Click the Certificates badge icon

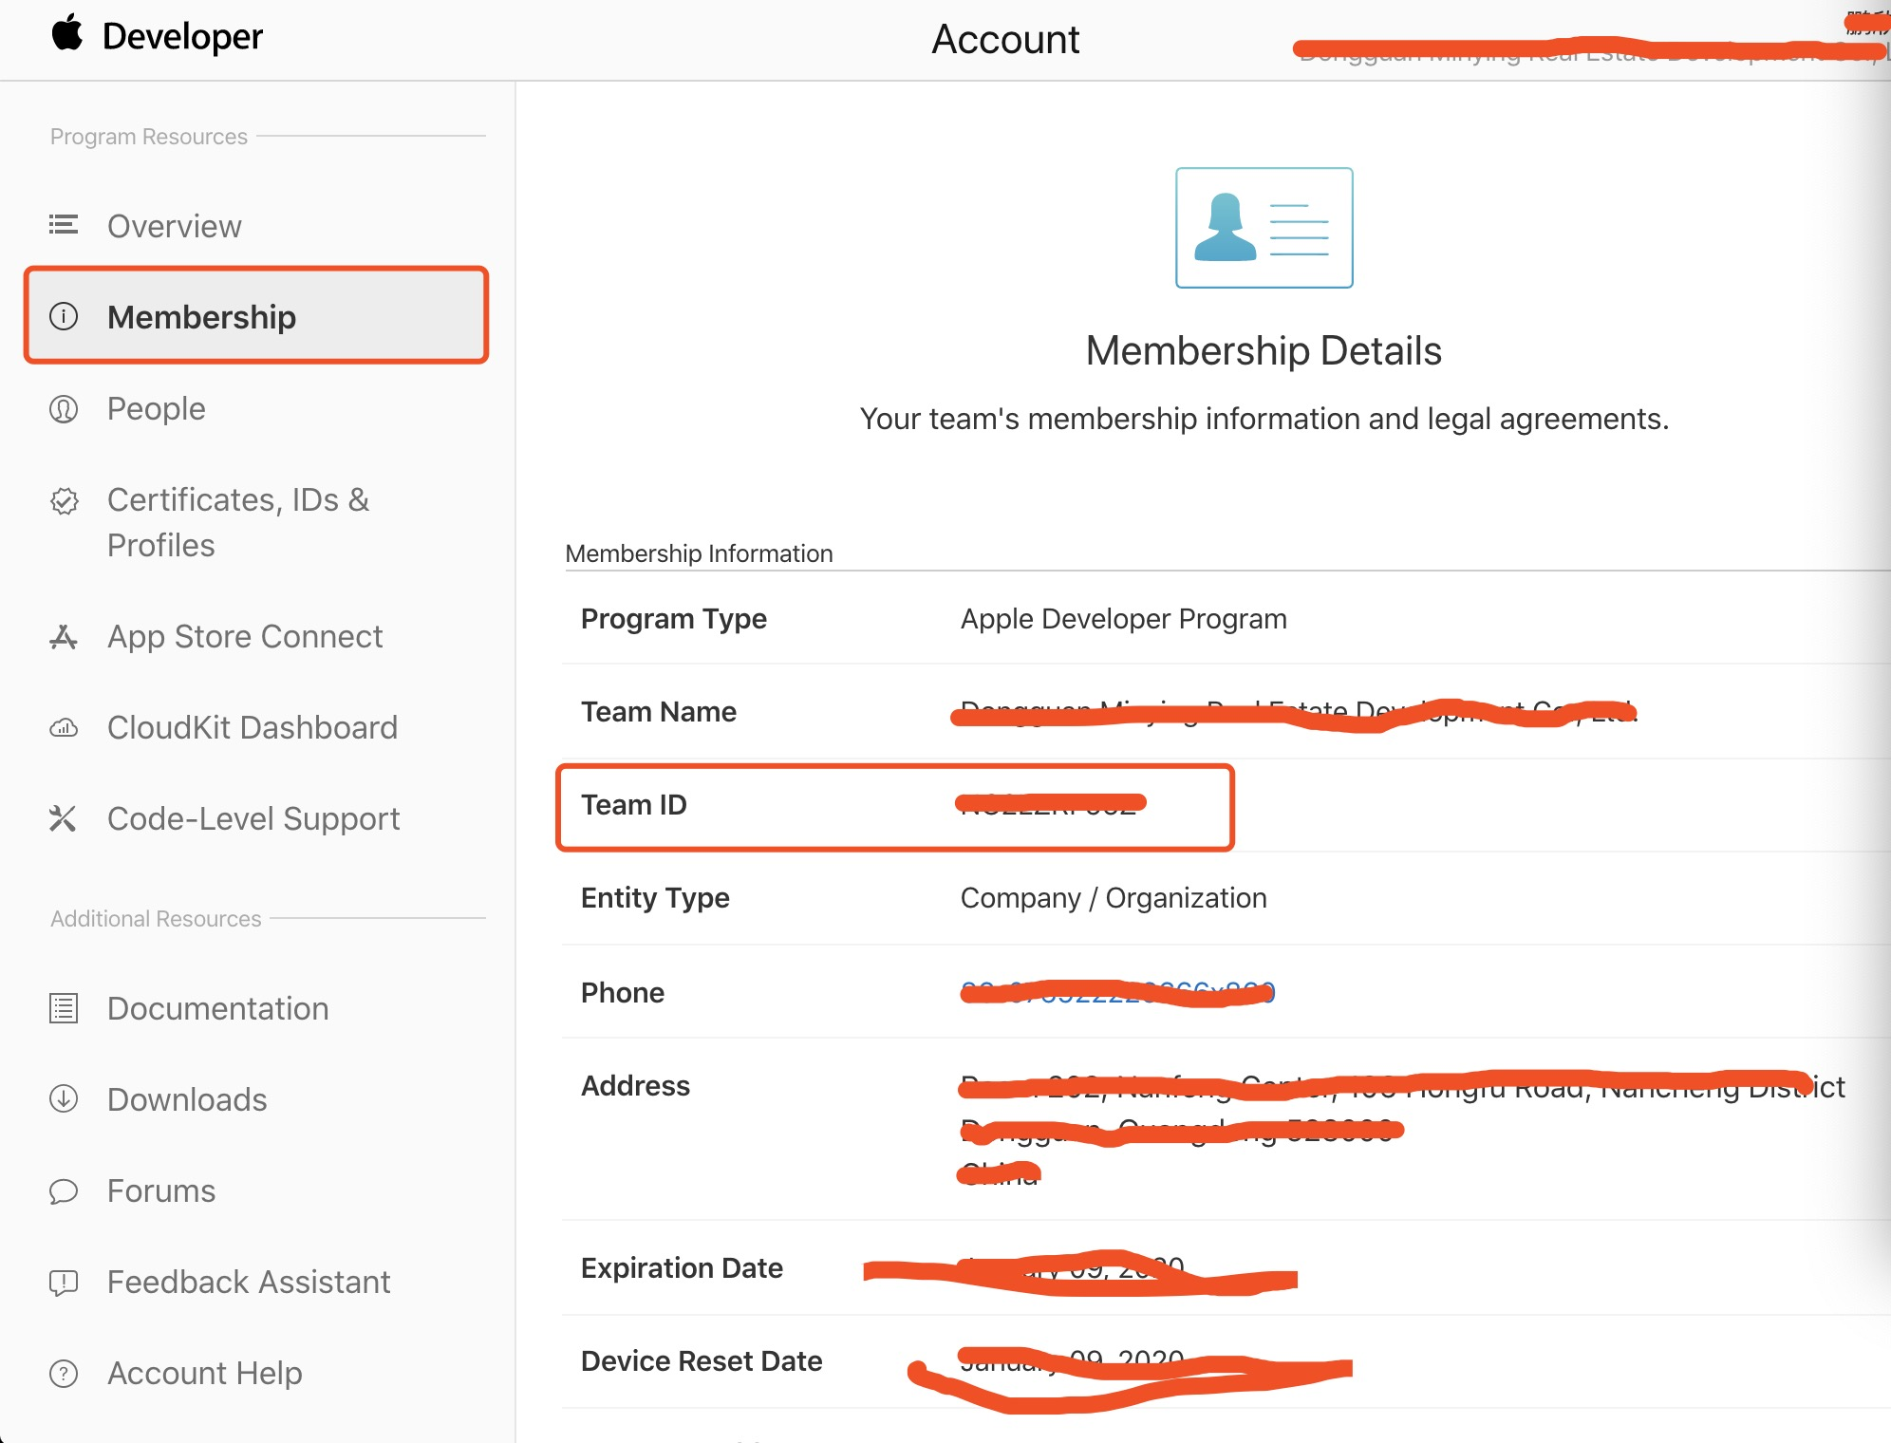[x=64, y=500]
